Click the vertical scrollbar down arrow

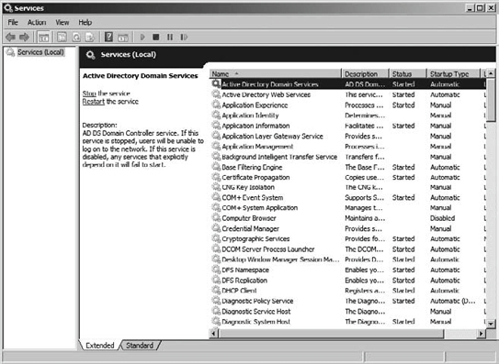(491, 324)
